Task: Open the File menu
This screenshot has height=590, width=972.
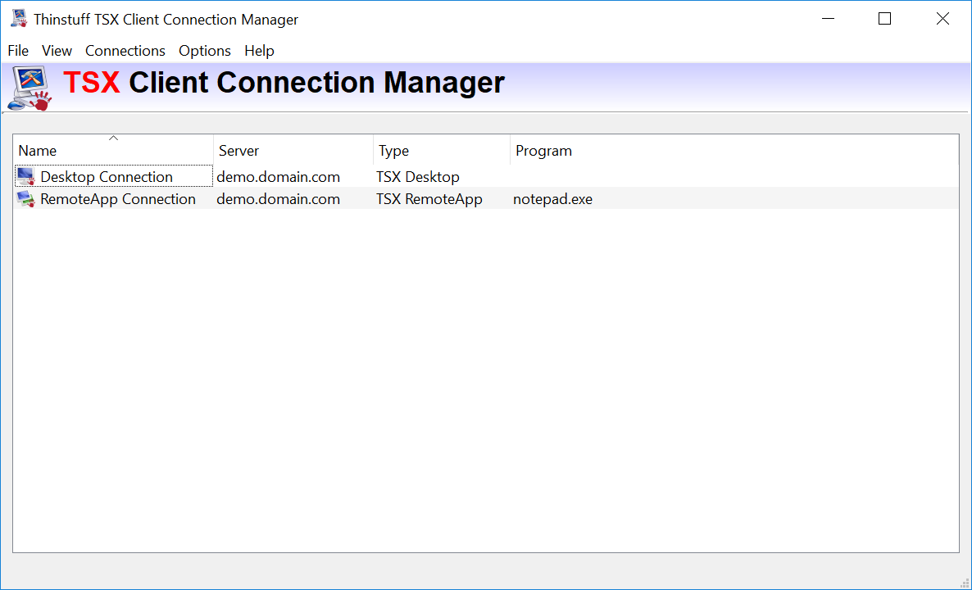Action: coord(18,51)
